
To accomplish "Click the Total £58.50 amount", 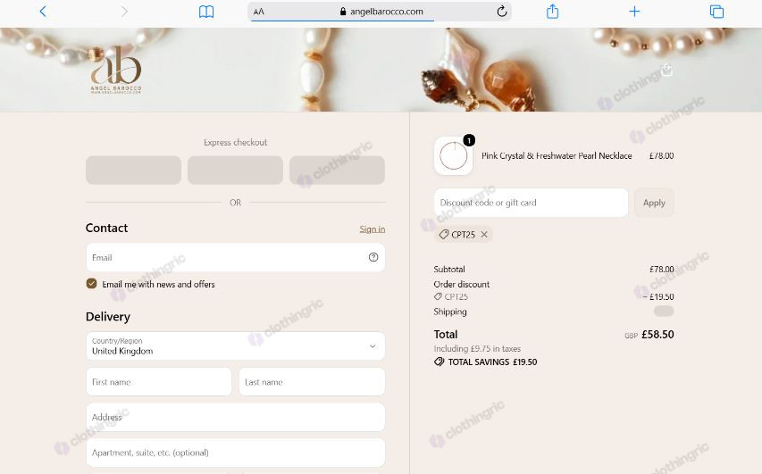I will click(657, 334).
